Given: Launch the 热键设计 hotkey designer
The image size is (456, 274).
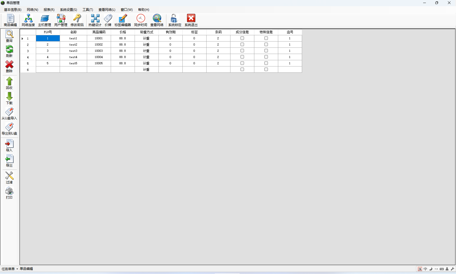Looking at the screenshot, I should coord(95,20).
